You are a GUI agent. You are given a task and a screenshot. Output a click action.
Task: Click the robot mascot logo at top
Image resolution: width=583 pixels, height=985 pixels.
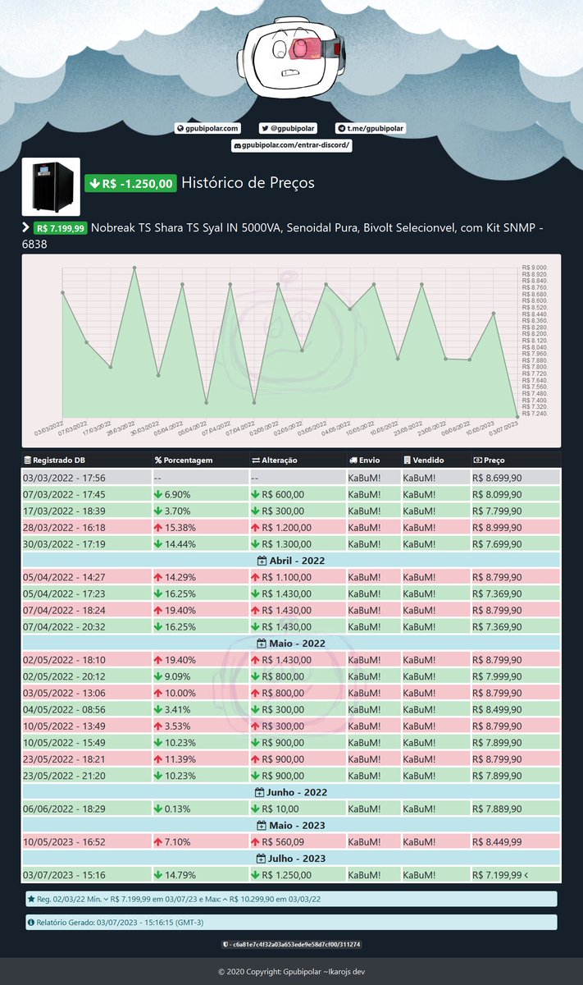(294, 59)
